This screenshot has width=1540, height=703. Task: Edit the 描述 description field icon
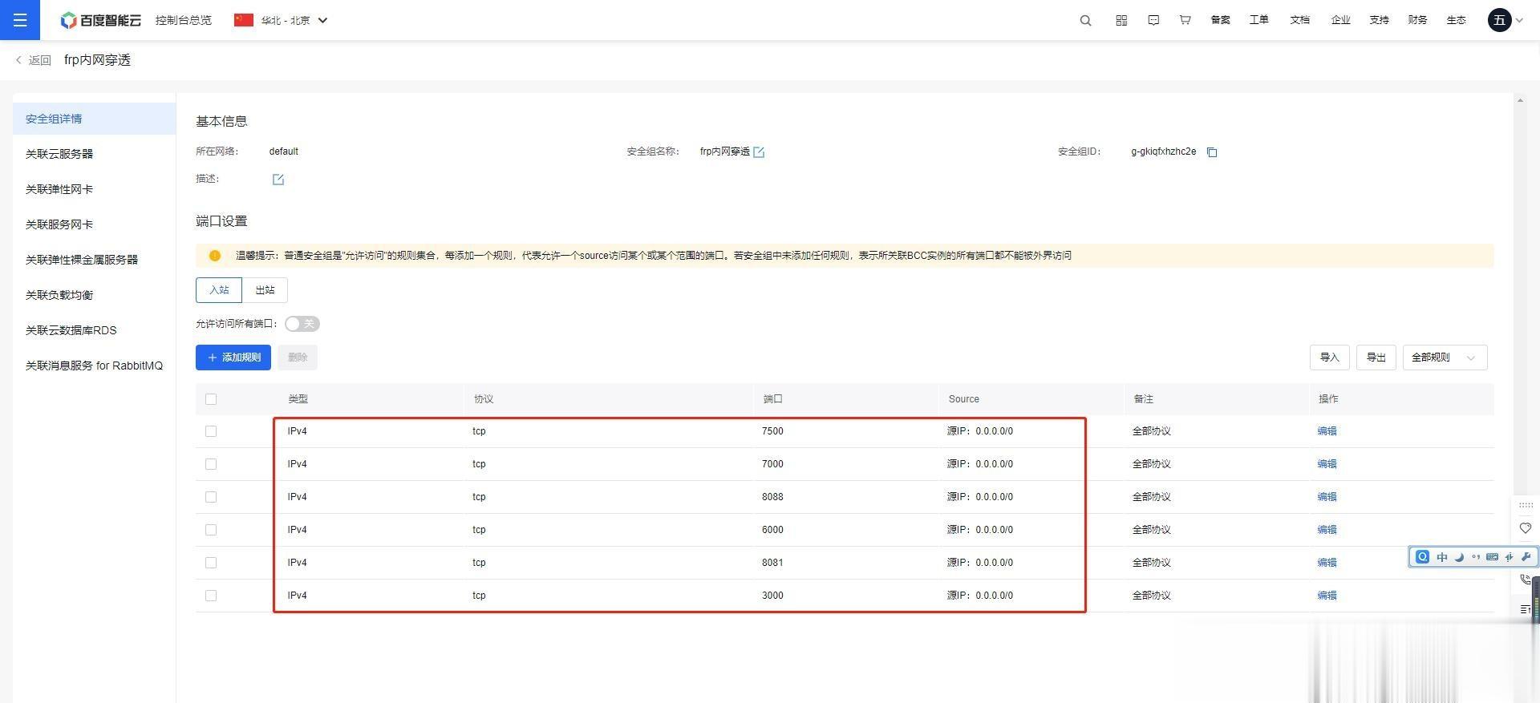pyautogui.click(x=278, y=180)
